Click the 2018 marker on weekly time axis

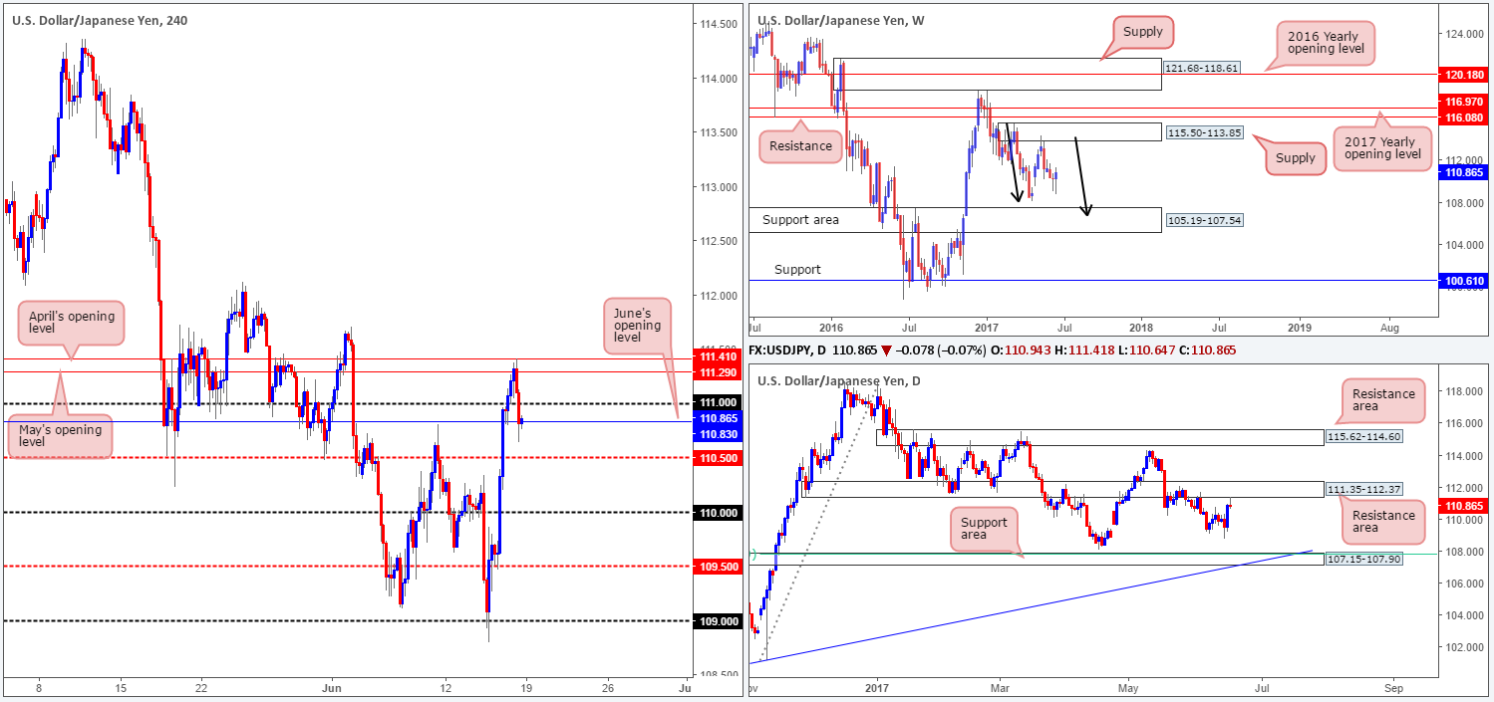pyautogui.click(x=1140, y=326)
